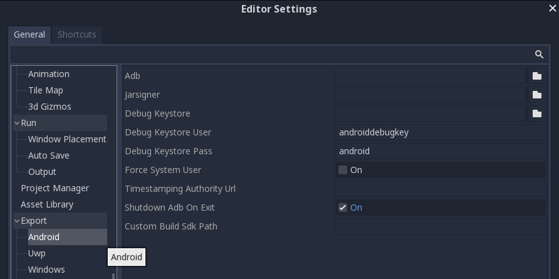
Task: Select Auto Save in the tree
Action: tap(48, 155)
